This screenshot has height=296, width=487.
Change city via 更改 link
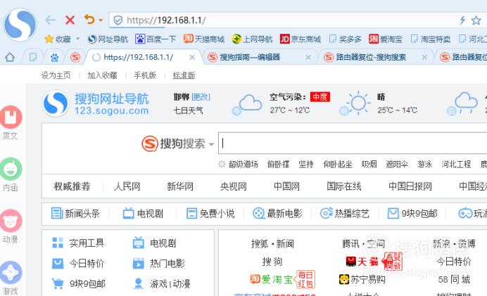(x=201, y=97)
